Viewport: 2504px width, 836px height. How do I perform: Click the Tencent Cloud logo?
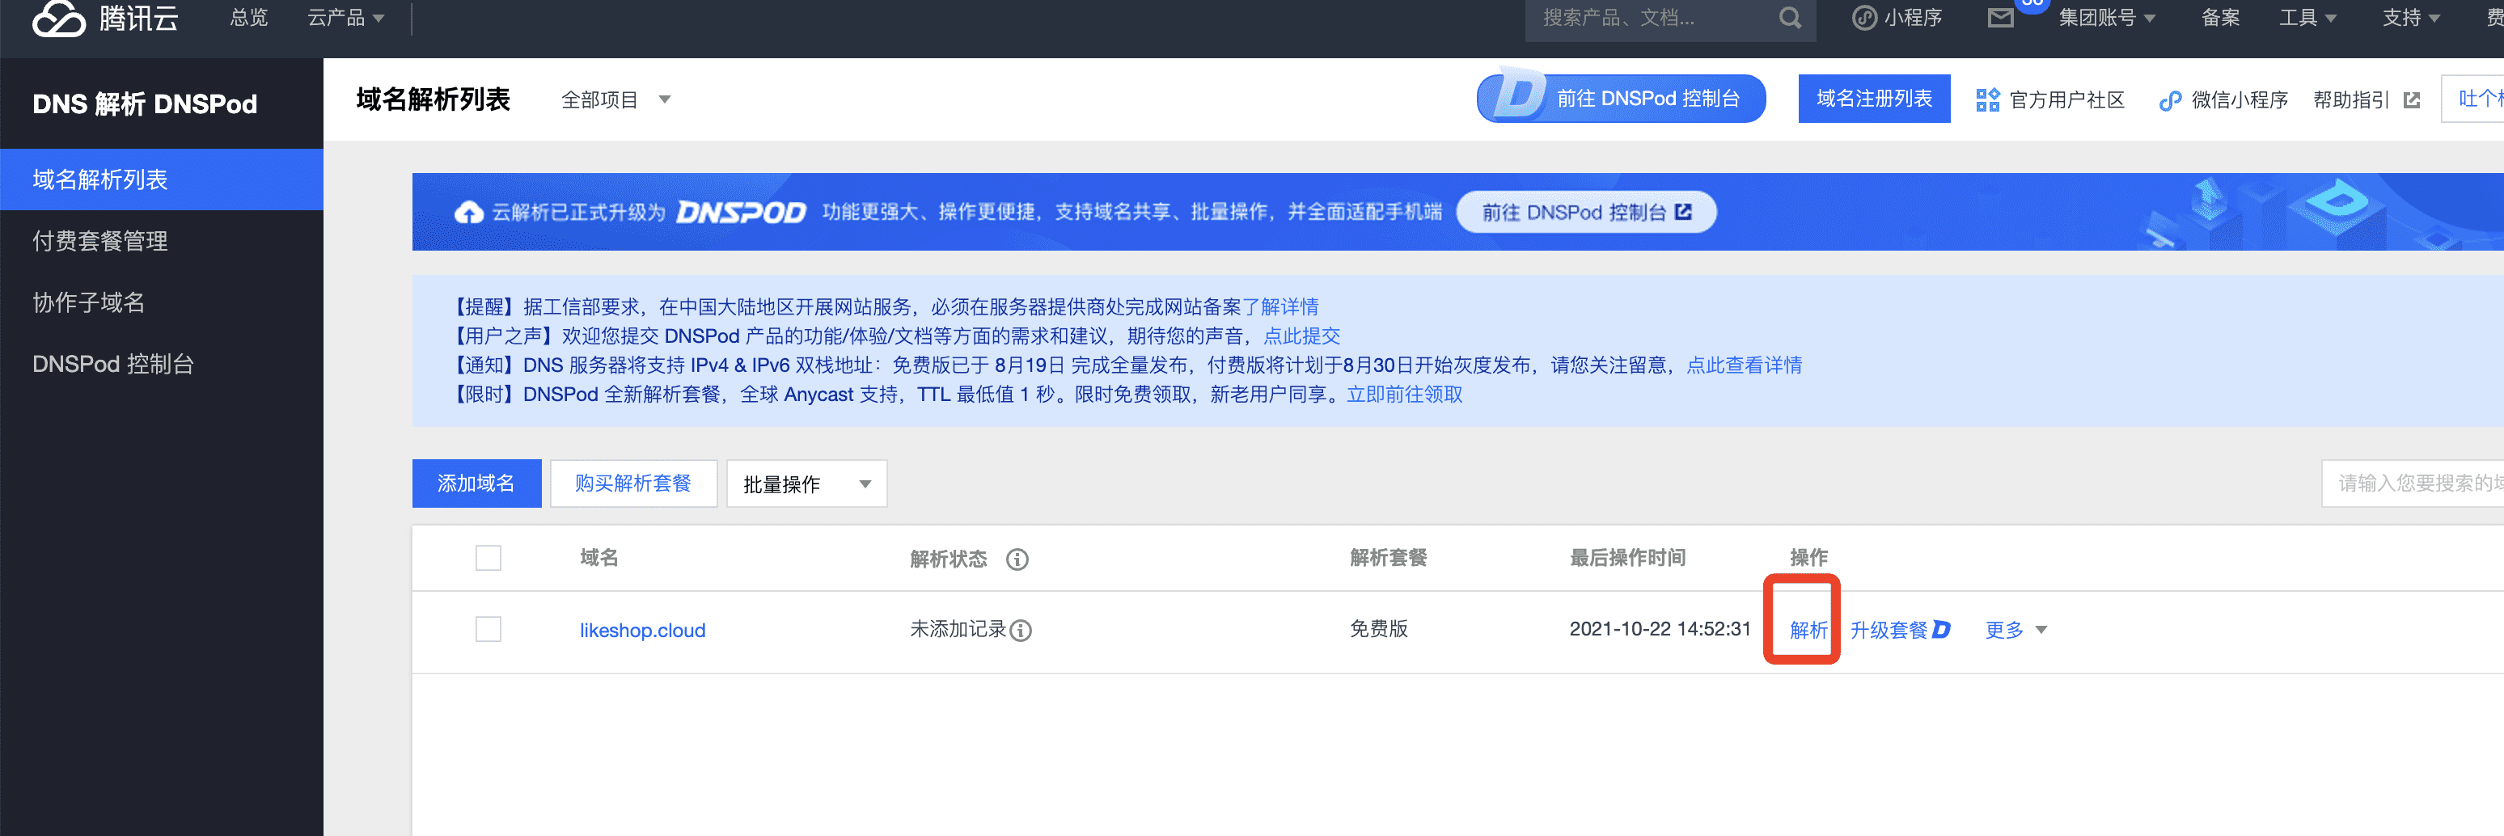pyautogui.click(x=105, y=18)
